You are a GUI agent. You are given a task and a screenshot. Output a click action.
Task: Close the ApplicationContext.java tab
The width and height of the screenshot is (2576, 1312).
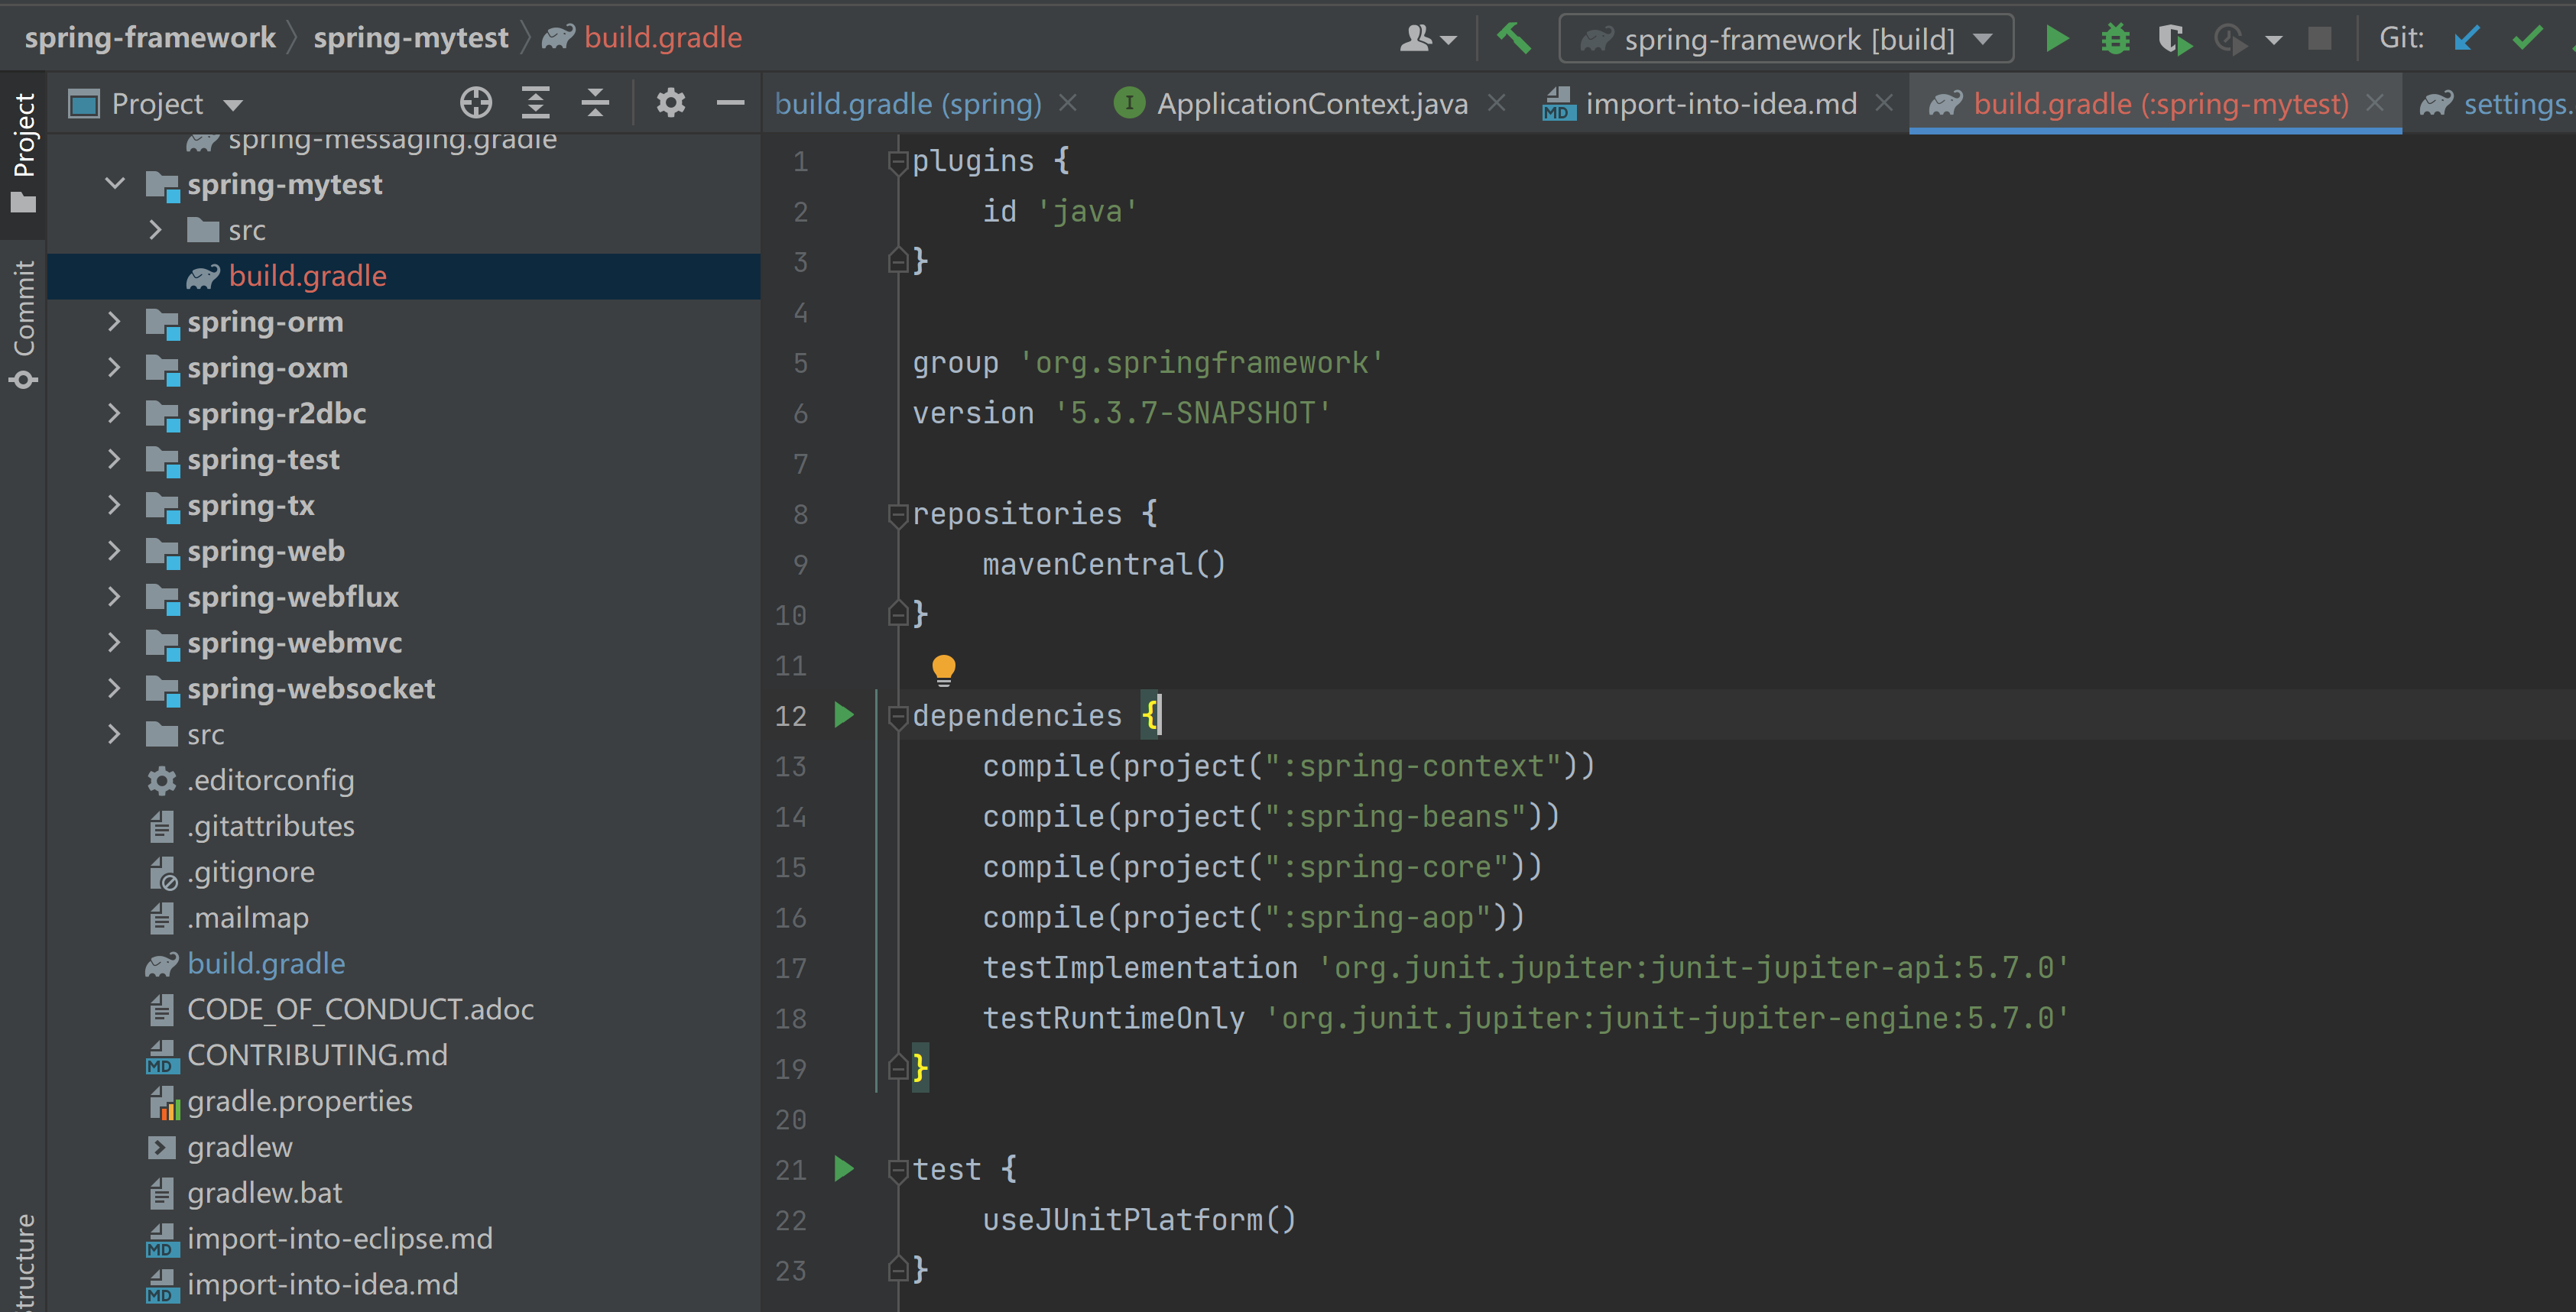point(1496,103)
